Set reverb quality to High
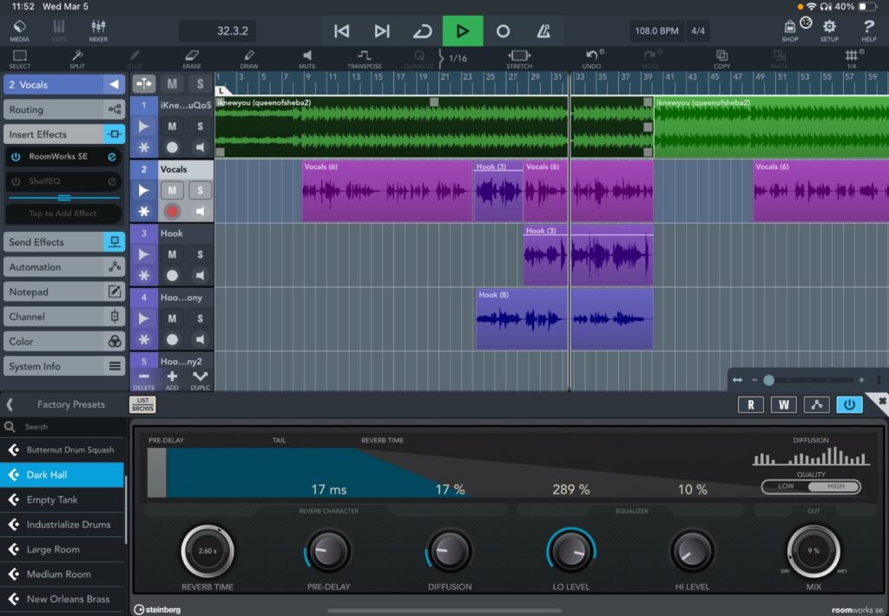 [836, 486]
